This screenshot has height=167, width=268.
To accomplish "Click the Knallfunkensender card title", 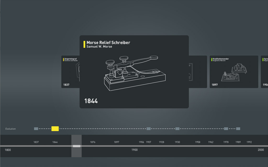I will [x=221, y=59].
